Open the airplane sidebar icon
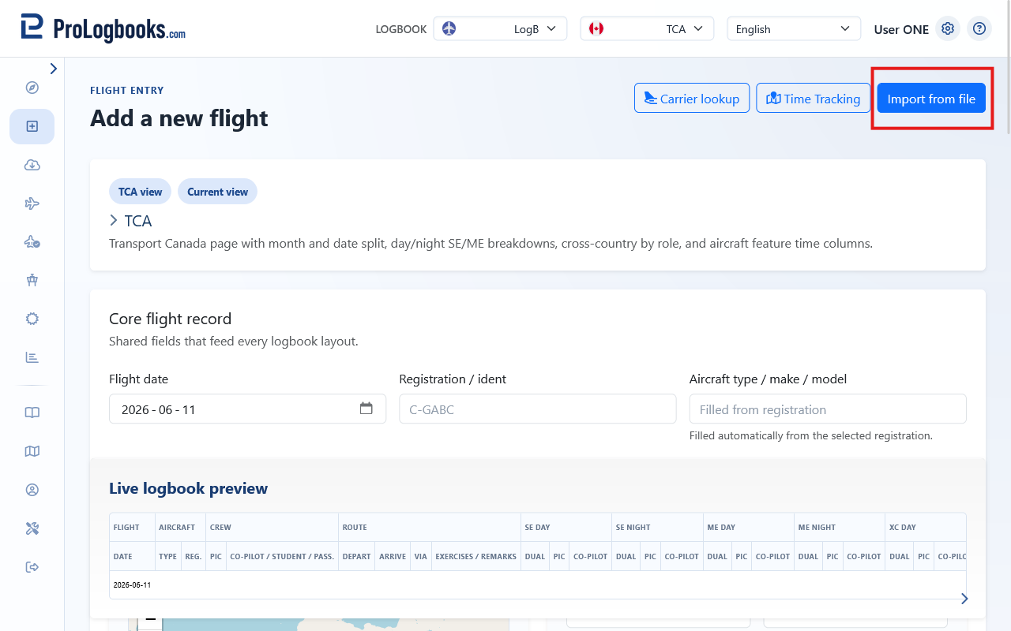Image resolution: width=1011 pixels, height=631 pixels. pyautogui.click(x=32, y=203)
